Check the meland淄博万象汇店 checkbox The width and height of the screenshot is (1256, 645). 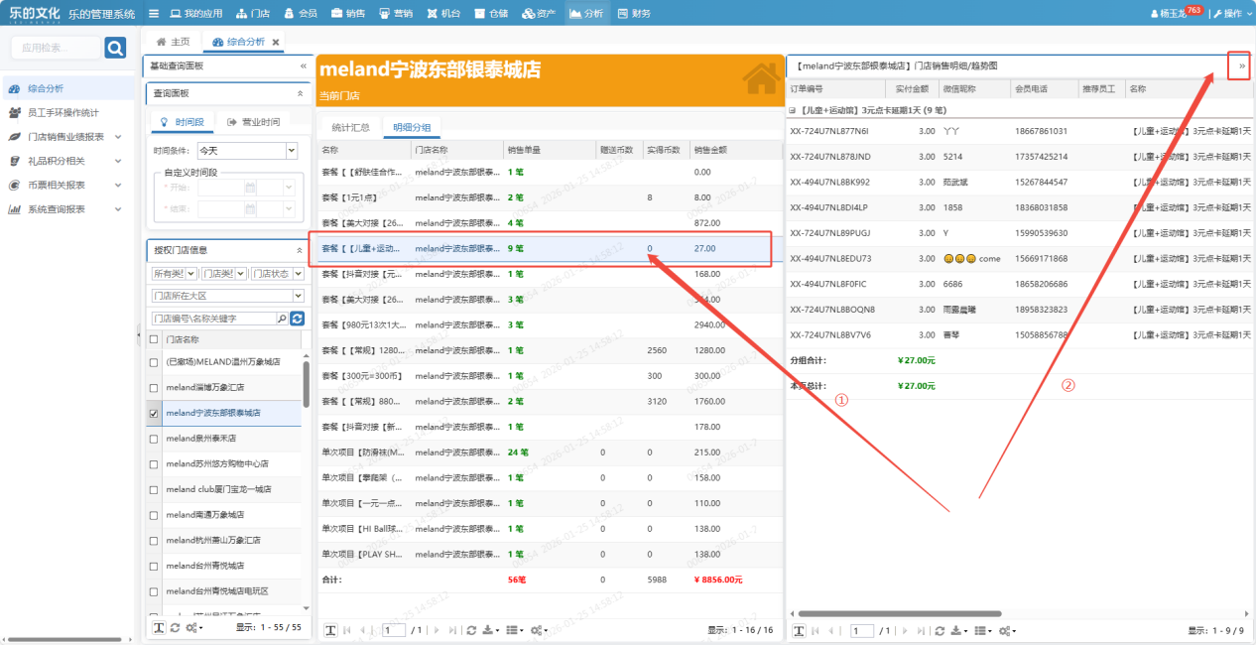point(153,387)
